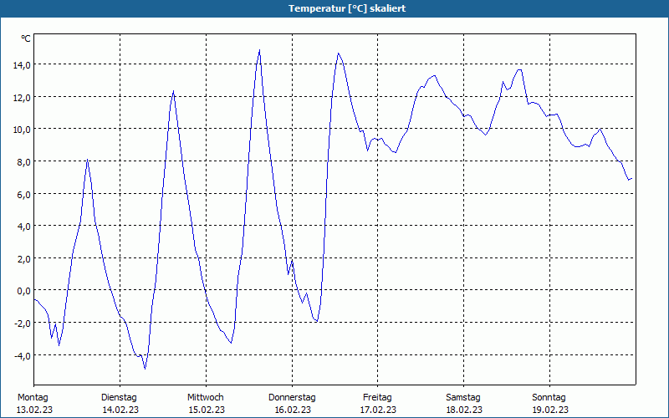Click the 18.02.23 date label

point(464,410)
